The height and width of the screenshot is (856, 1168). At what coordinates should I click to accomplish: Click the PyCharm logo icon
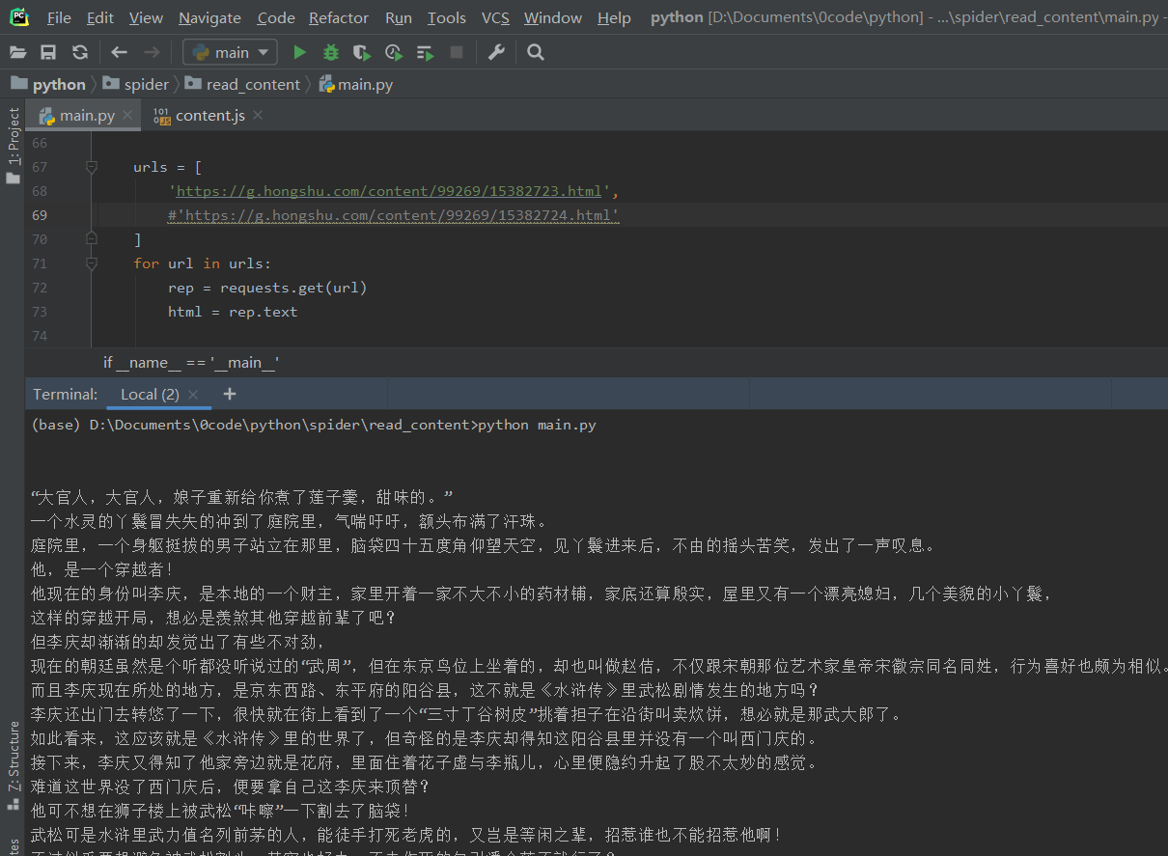click(x=18, y=16)
